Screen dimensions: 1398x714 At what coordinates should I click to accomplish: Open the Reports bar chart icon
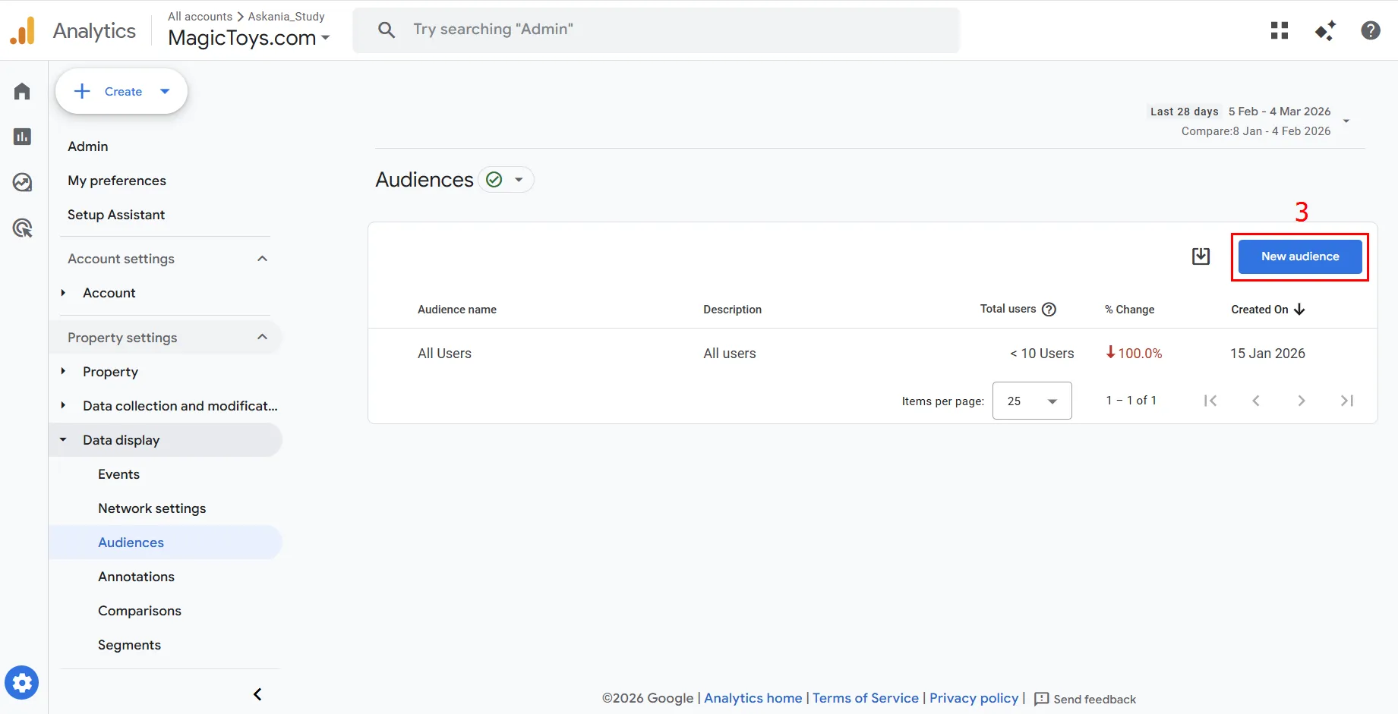click(22, 137)
